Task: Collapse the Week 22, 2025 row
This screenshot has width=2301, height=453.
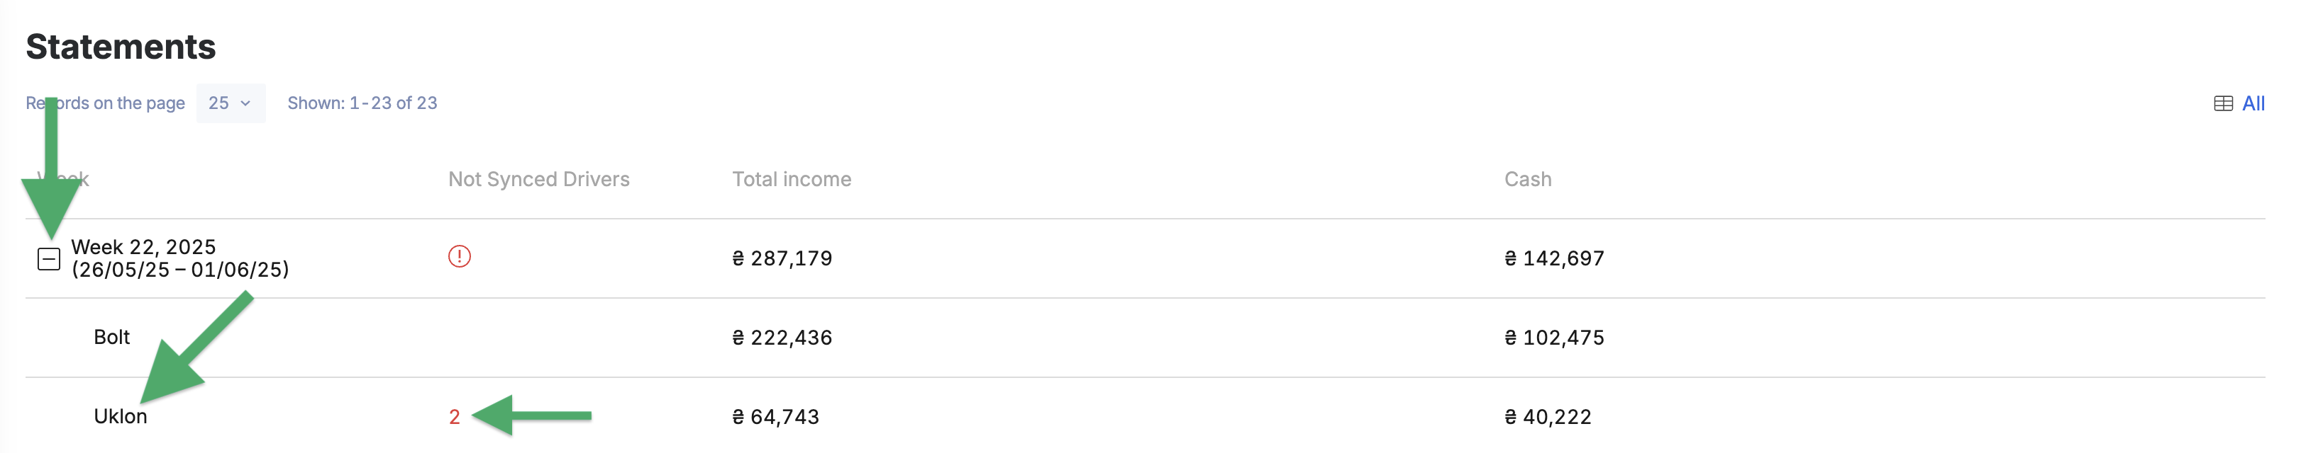Action: pos(49,258)
